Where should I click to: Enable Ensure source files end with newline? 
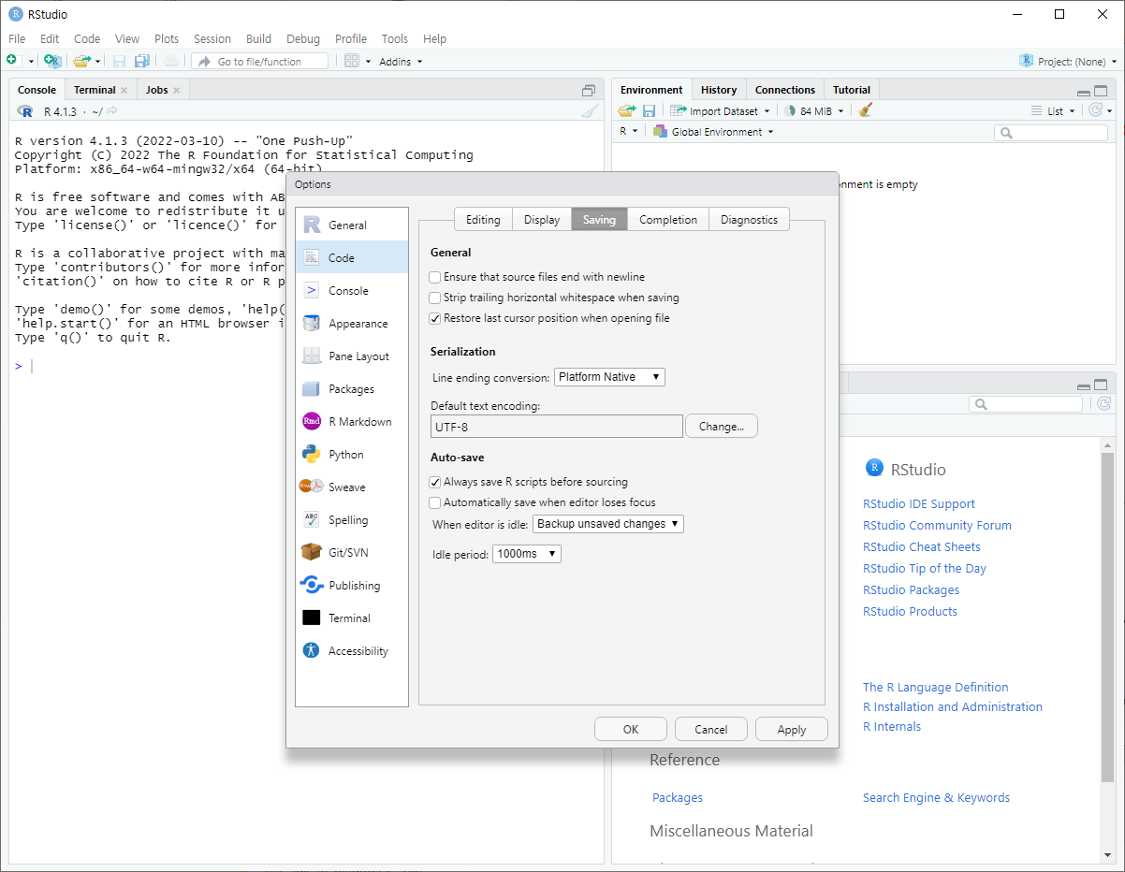pos(434,277)
